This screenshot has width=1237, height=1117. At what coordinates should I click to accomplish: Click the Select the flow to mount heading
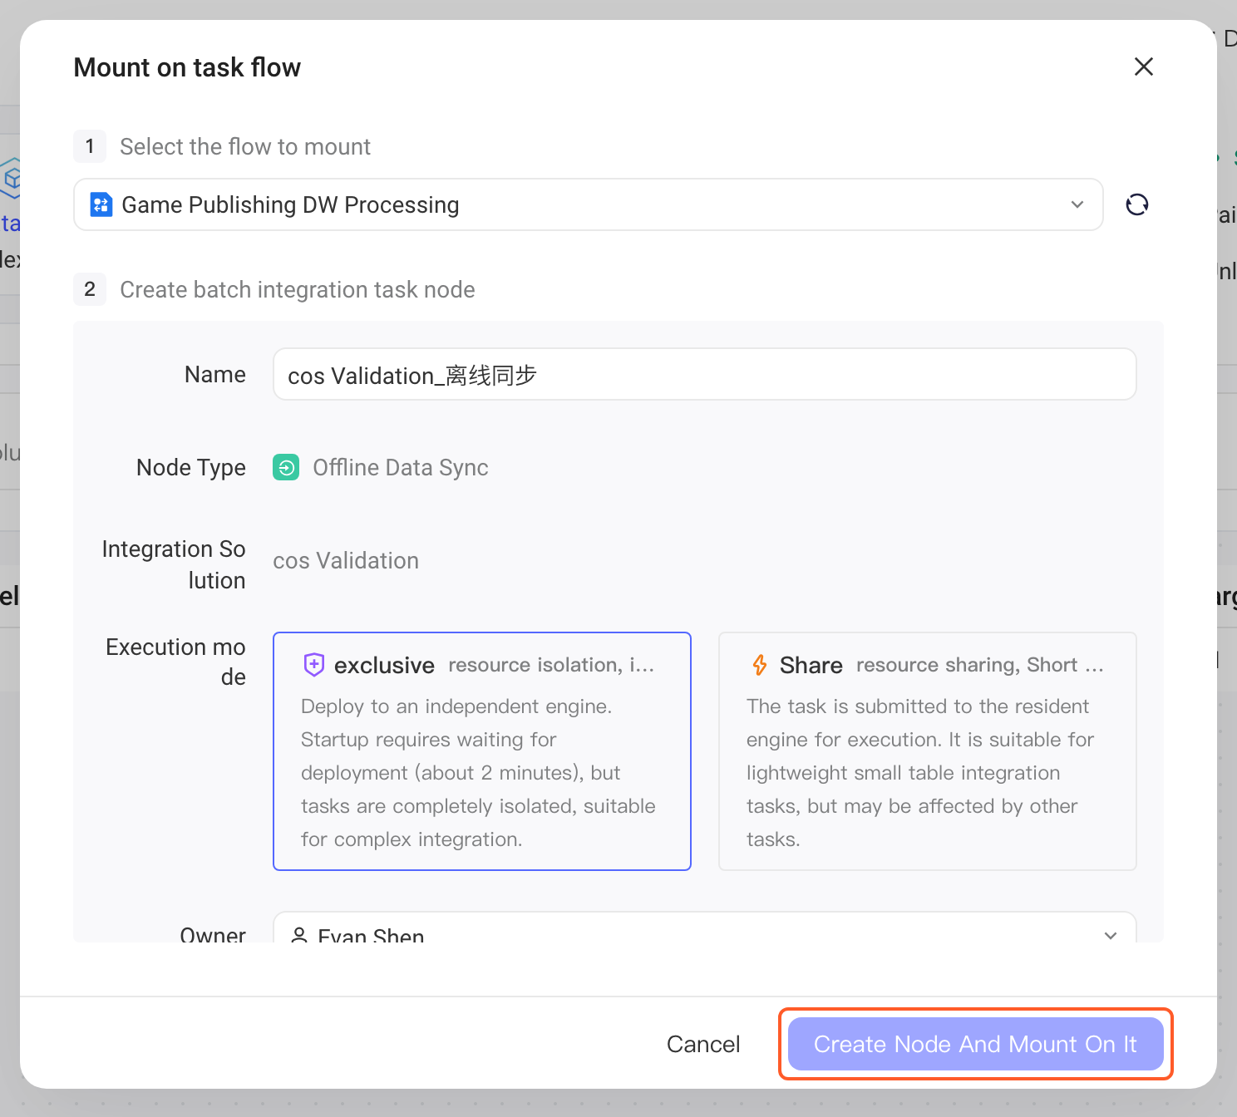245,146
